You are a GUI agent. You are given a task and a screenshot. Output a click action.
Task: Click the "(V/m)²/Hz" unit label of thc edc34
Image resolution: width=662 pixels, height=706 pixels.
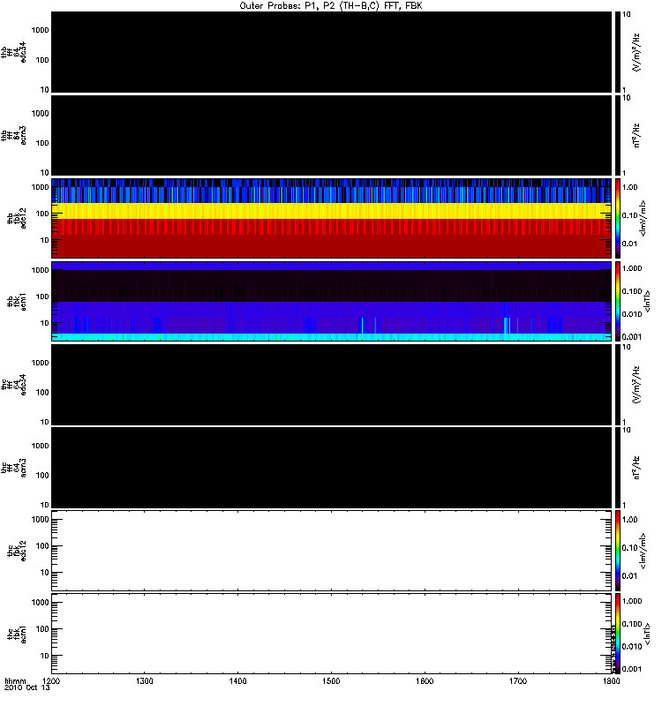636,385
